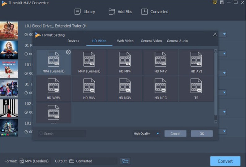Click the Cancel button
246x167 pixels.
point(175,134)
